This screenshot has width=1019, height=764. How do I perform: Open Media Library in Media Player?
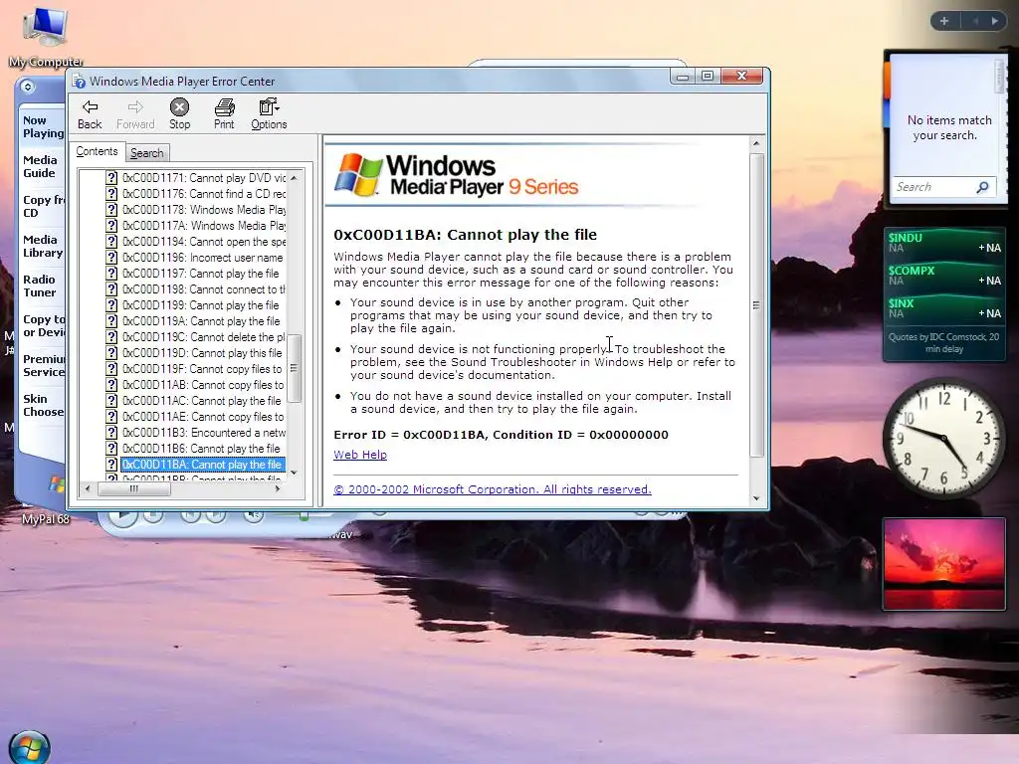pos(42,247)
